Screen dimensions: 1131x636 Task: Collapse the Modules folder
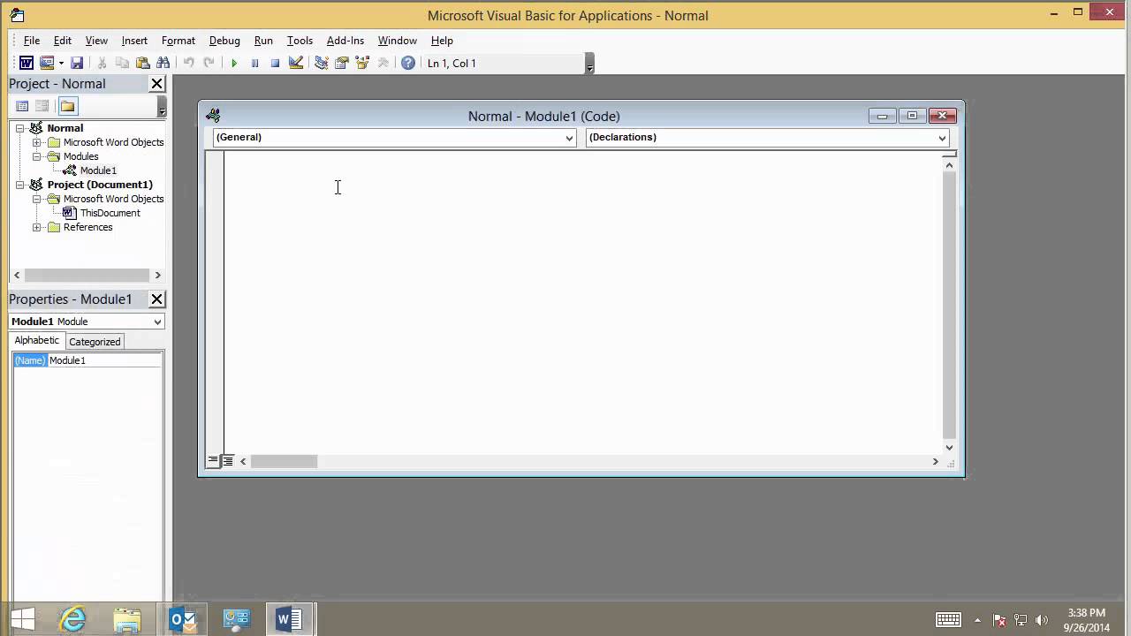(x=37, y=156)
